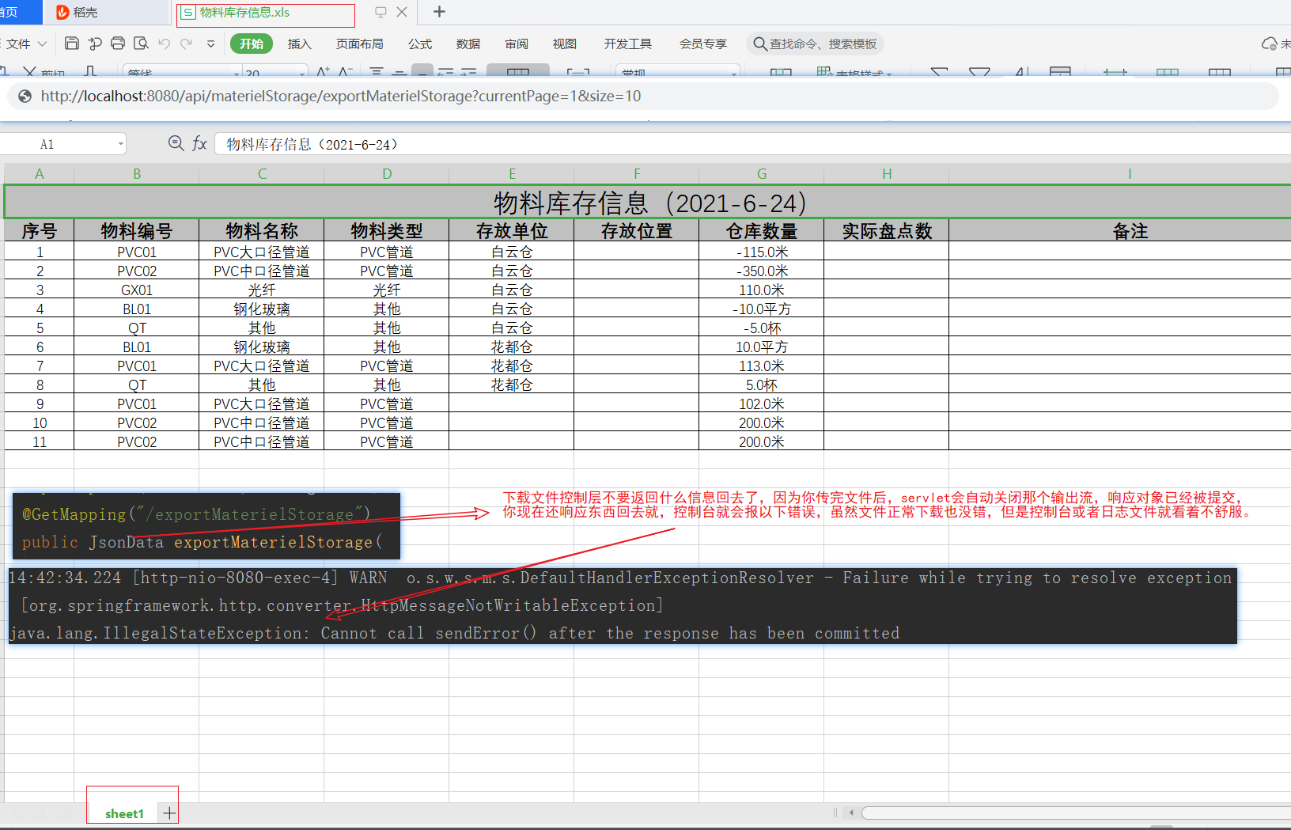This screenshot has height=830, width=1291.
Task: Click the cloud sync icon at top right
Action: (1269, 44)
